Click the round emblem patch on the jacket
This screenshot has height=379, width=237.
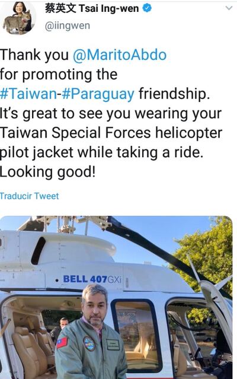pos(89,343)
